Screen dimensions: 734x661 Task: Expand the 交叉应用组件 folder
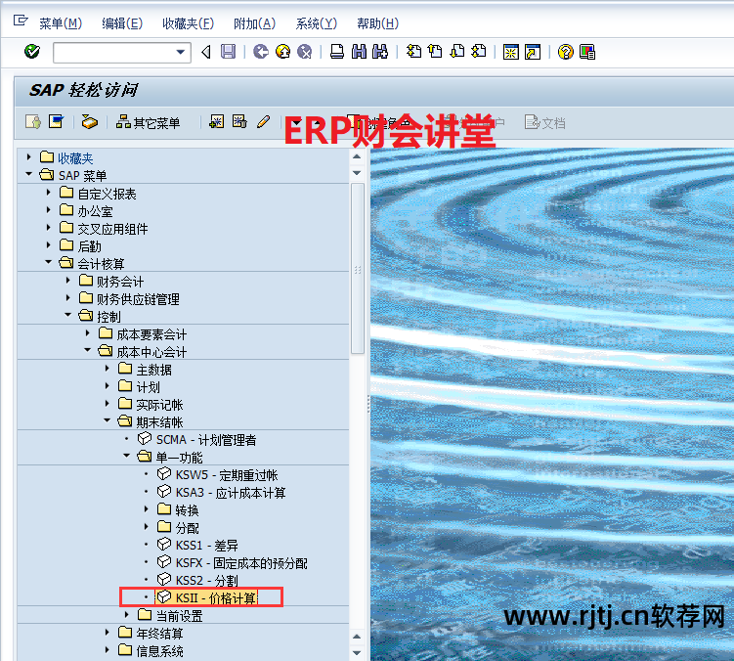(x=48, y=227)
